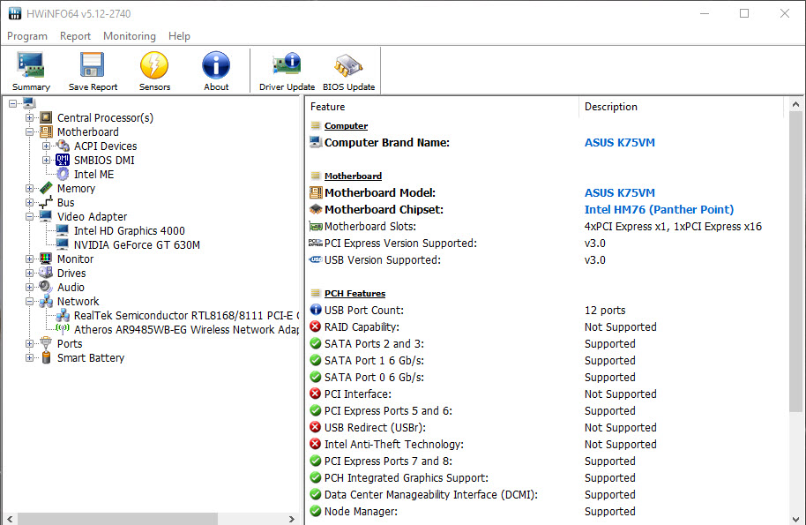Open the Report menu
806x525 pixels.
(75, 36)
